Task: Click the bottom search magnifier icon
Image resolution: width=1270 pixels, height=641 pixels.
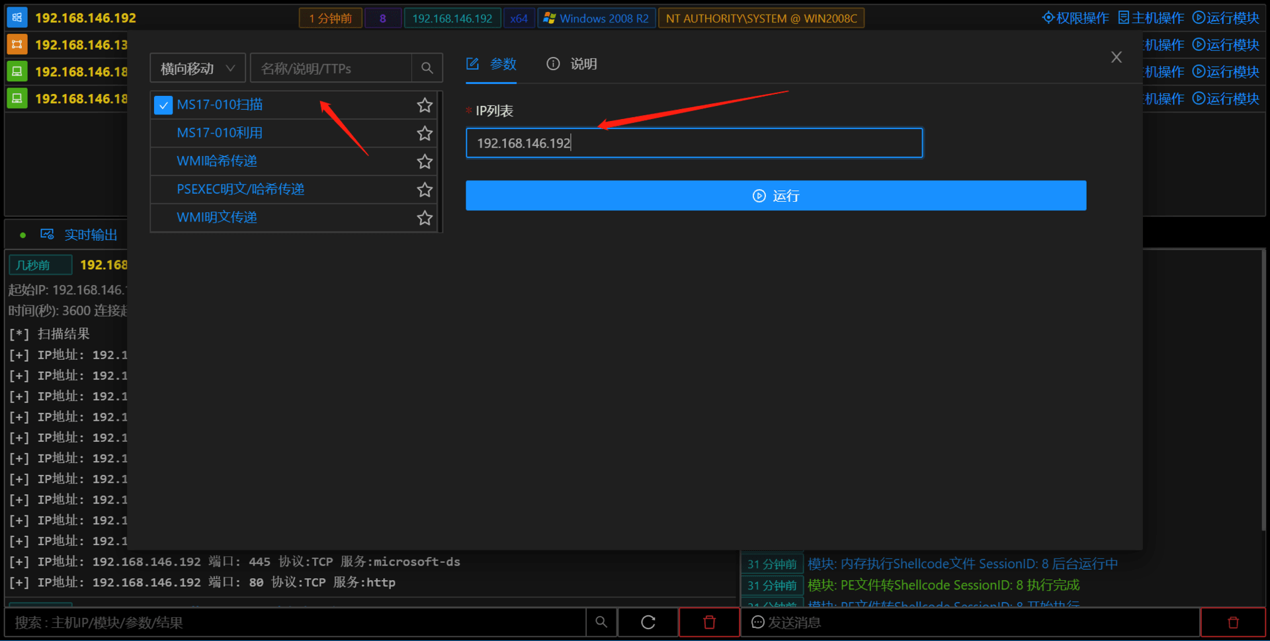Action: (601, 622)
